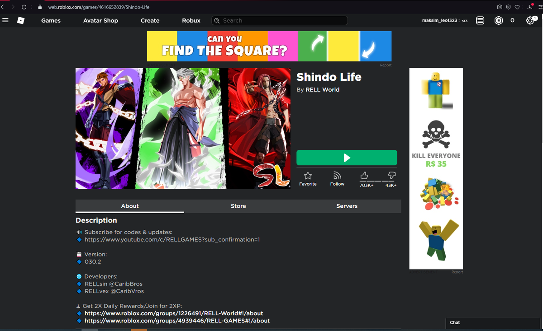Viewport: 543px width, 331px height.
Task: Go forward with the browser arrow
Action: [13, 7]
